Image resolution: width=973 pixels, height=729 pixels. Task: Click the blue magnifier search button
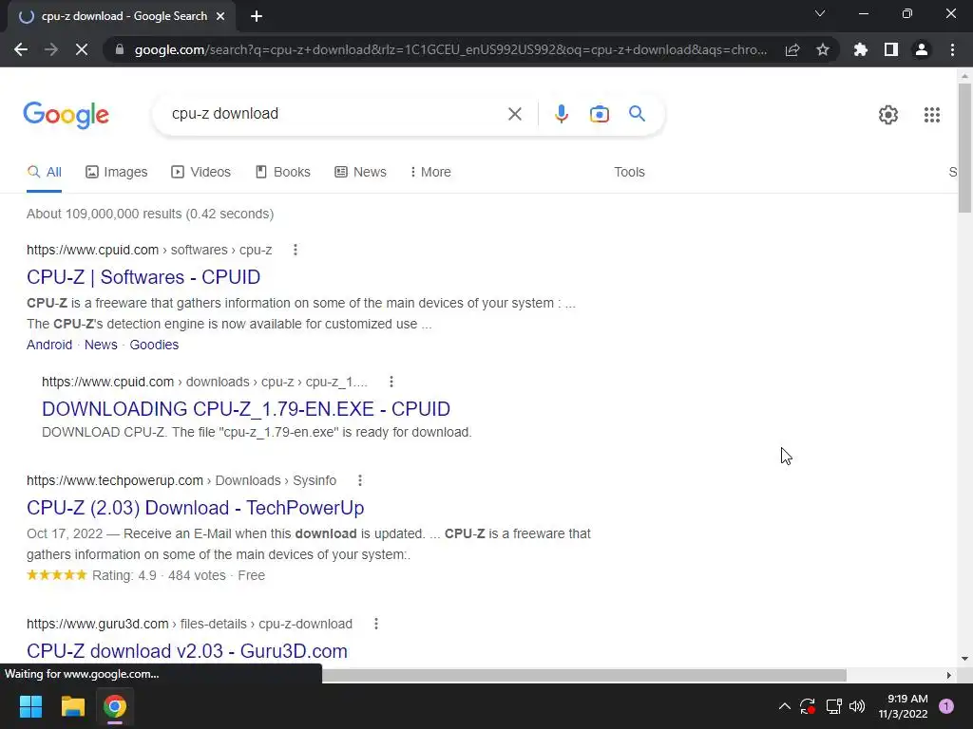pyautogui.click(x=637, y=114)
